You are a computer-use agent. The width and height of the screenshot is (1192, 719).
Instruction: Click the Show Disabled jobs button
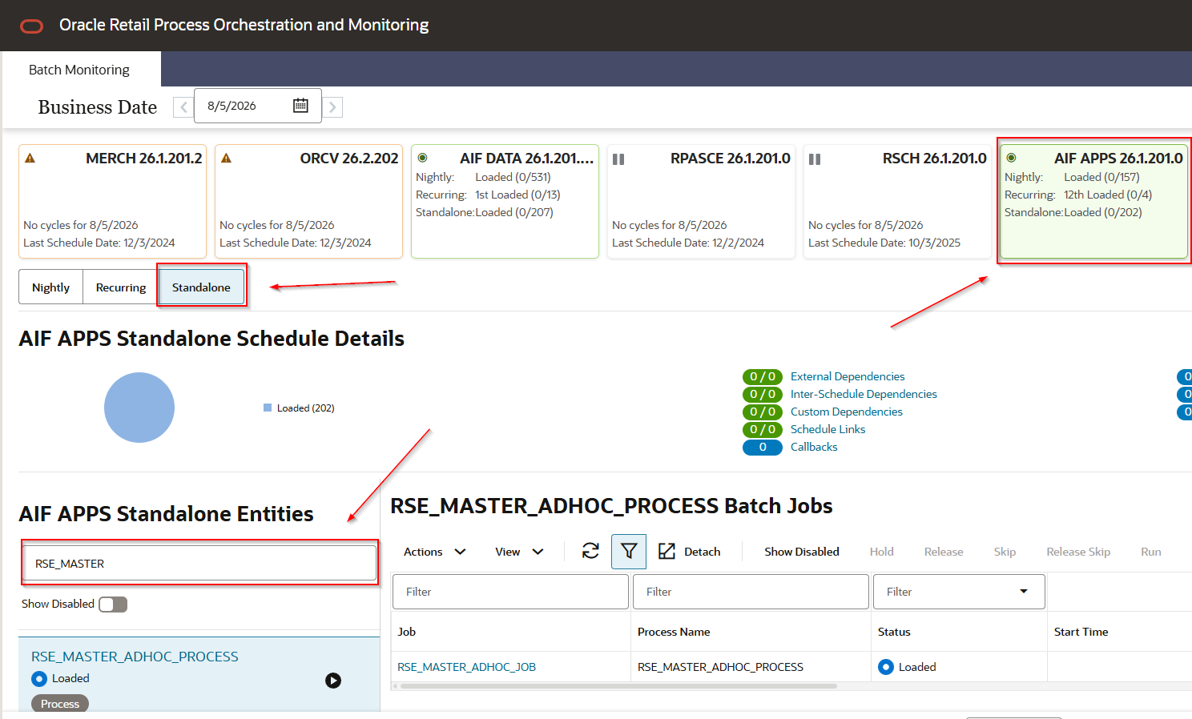coord(802,552)
